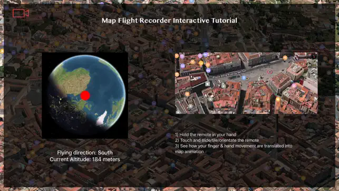Click the 'Map Flight Recorder Interactive Tutorial' title
This screenshot has height=191, width=339.
point(170,21)
